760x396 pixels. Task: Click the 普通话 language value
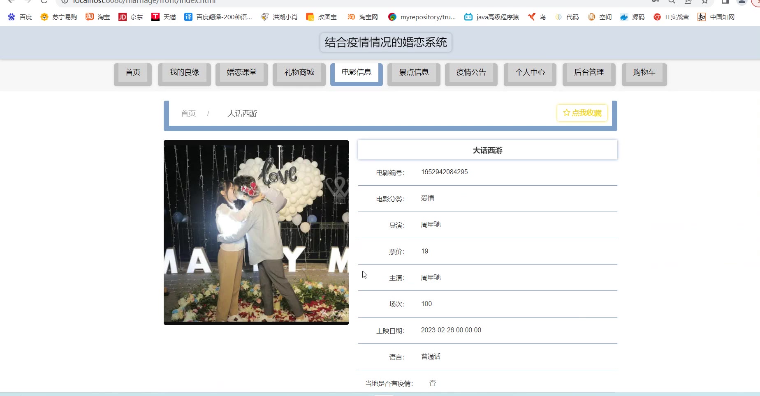(431, 357)
